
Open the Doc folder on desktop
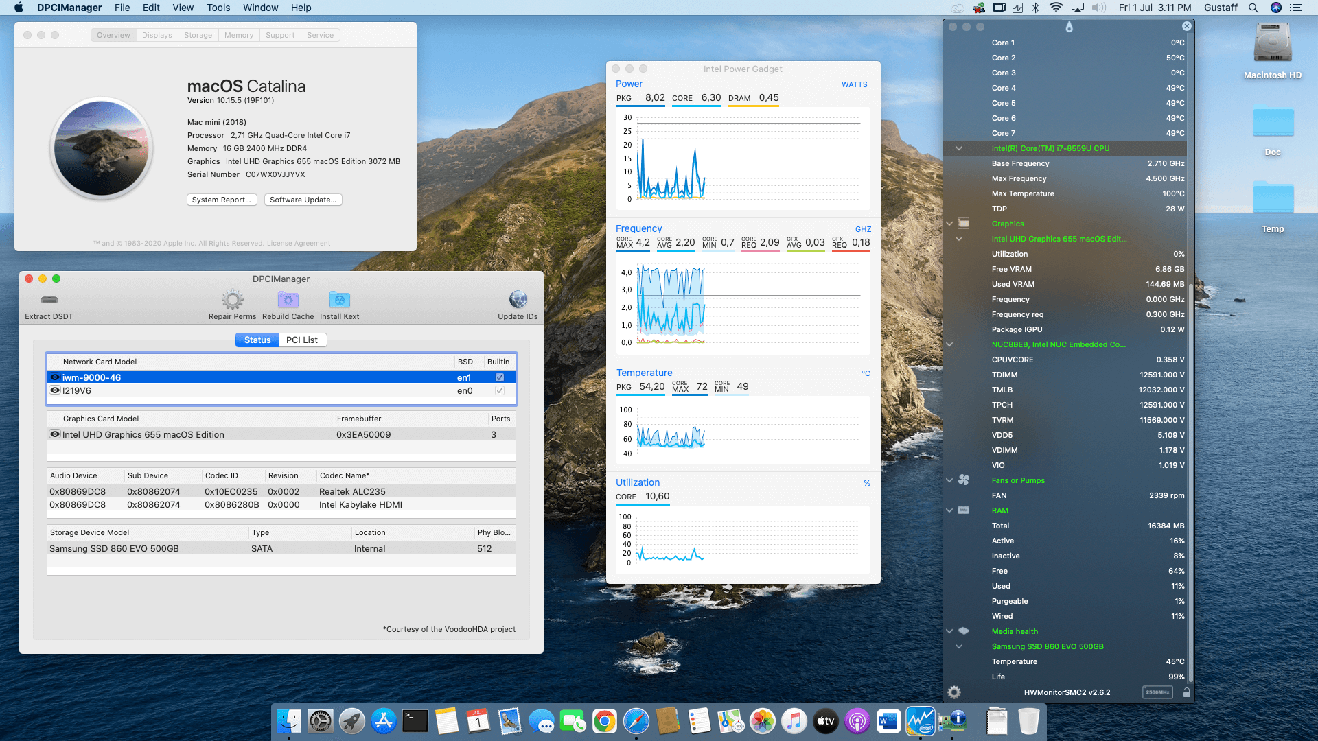click(1273, 121)
